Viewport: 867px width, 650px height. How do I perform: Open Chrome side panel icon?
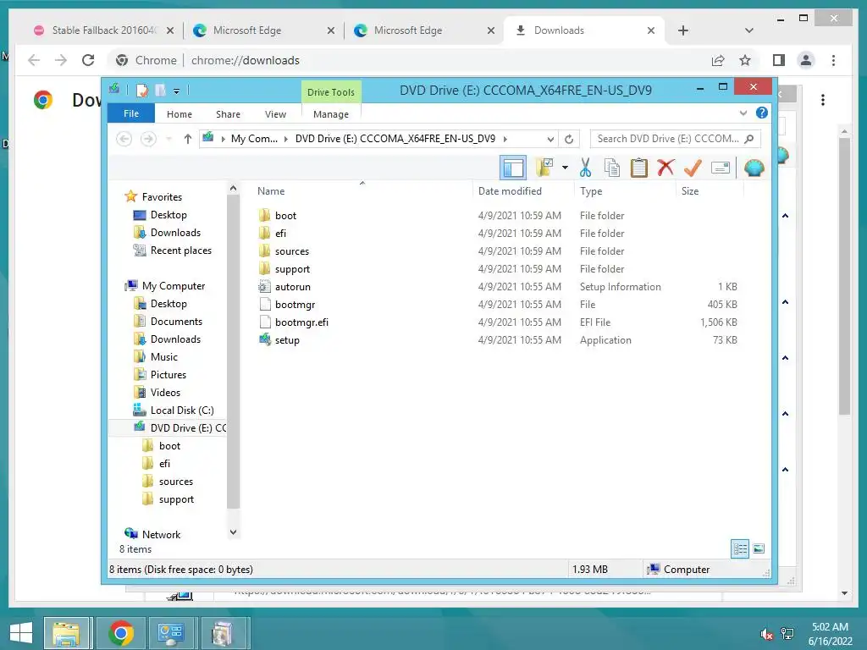(x=779, y=60)
